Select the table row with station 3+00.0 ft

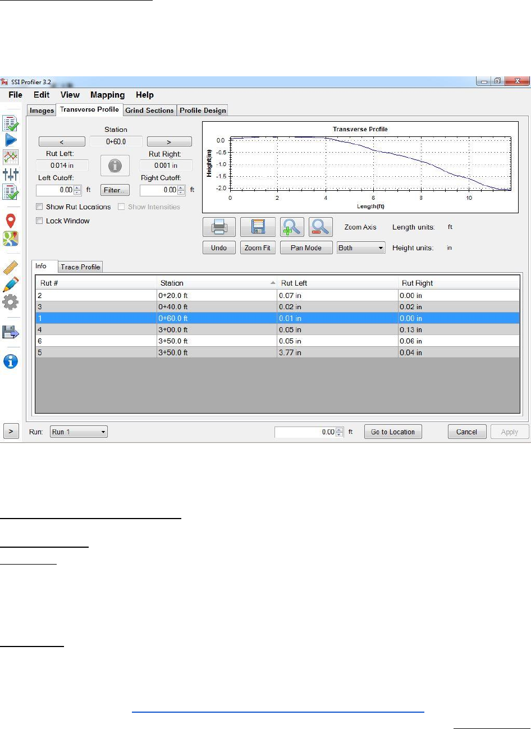(x=278, y=330)
